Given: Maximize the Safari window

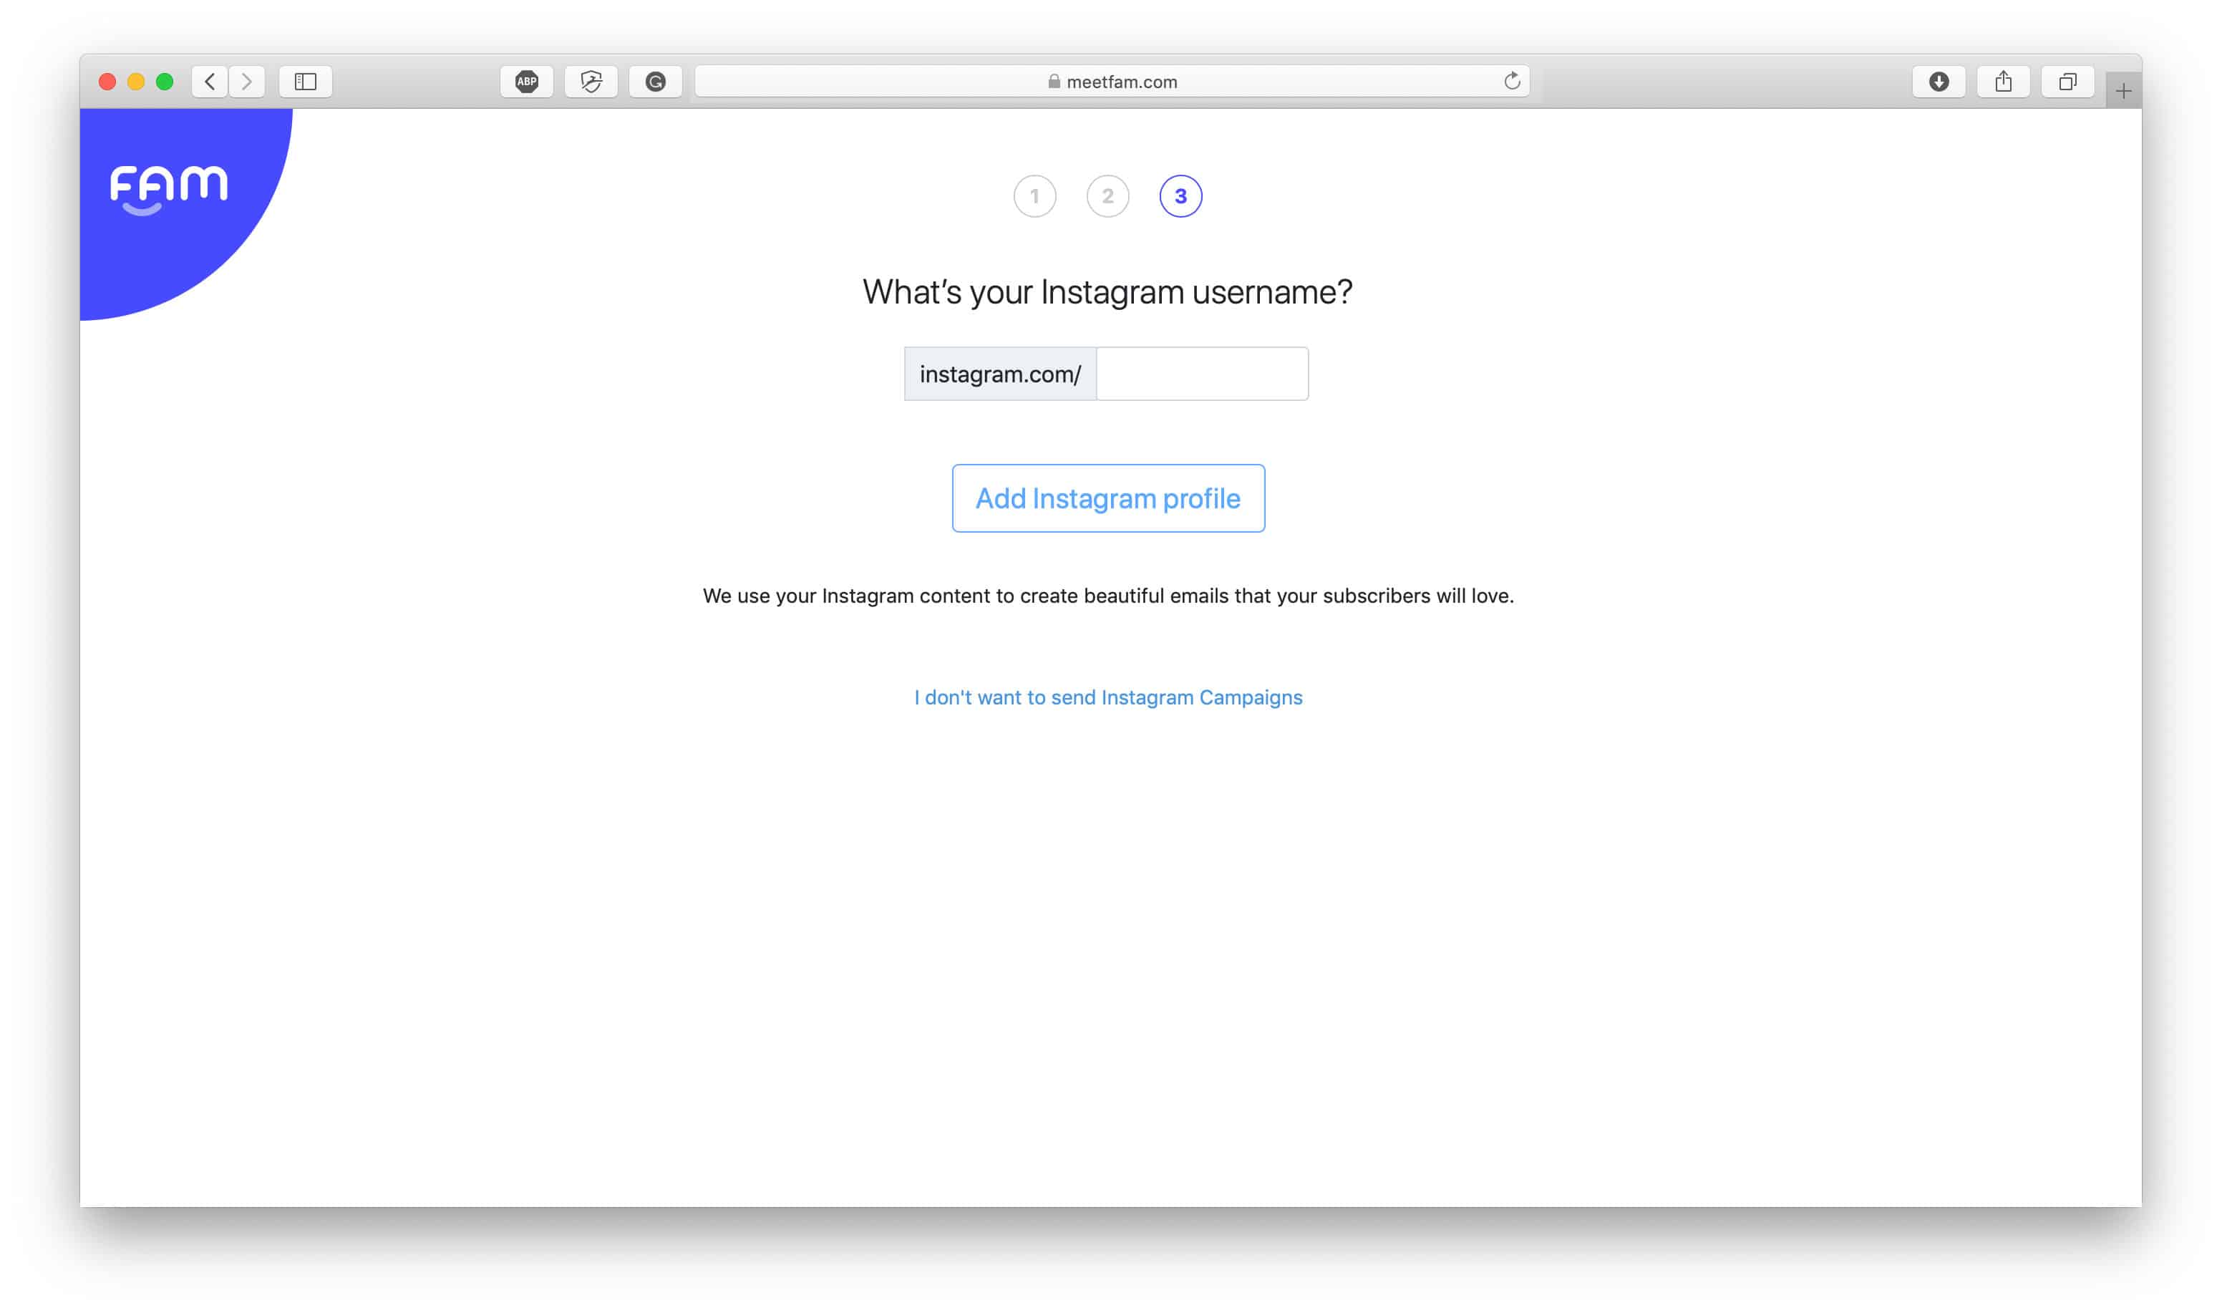Looking at the screenshot, I should click(x=165, y=82).
